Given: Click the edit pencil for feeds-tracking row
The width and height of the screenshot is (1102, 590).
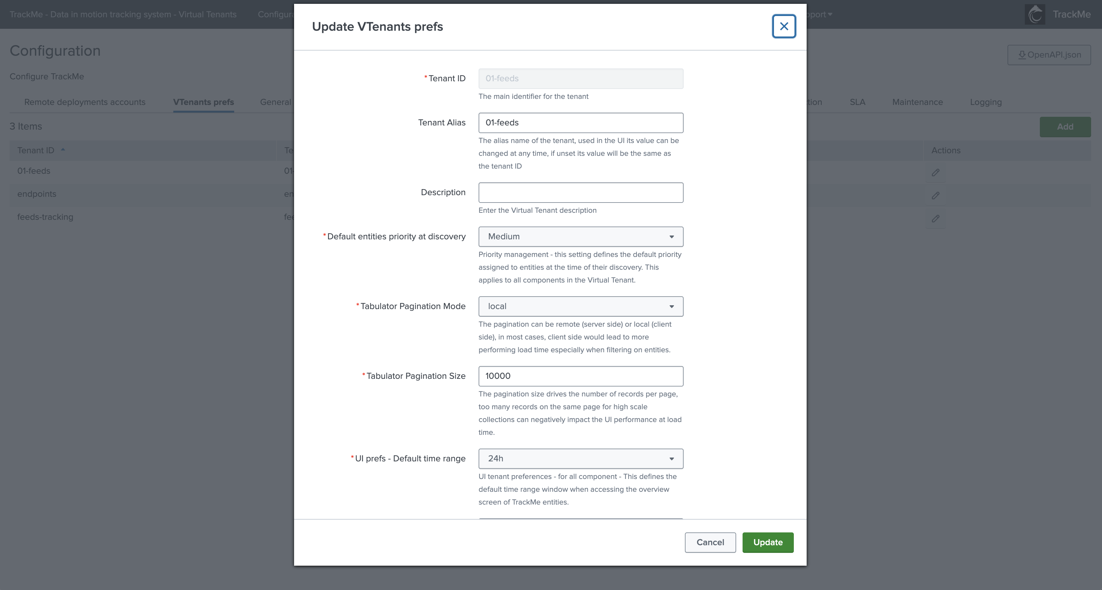Looking at the screenshot, I should [x=936, y=219].
